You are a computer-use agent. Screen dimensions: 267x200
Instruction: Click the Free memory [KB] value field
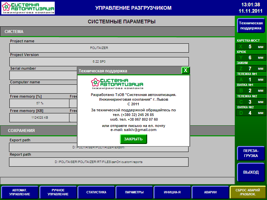point(39,118)
